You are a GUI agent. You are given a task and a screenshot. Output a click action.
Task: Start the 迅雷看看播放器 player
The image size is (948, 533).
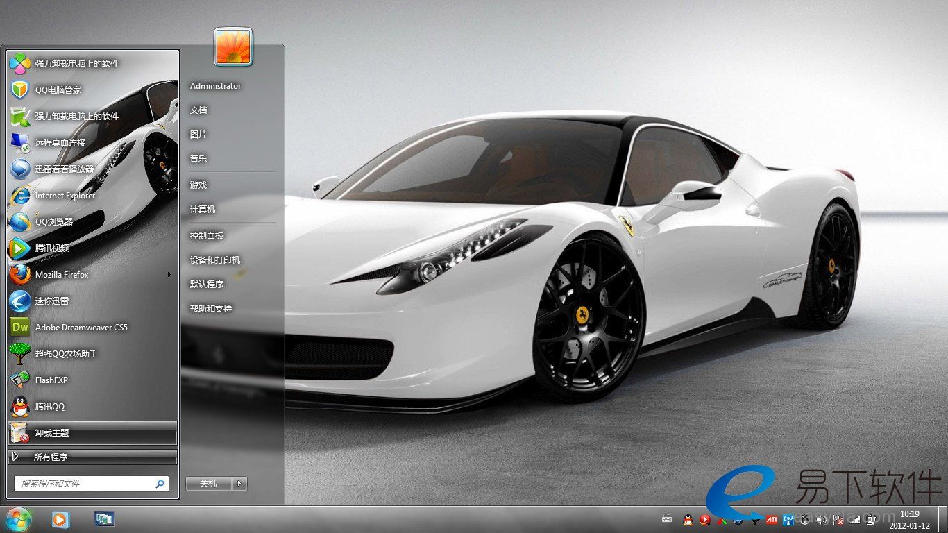[x=64, y=169]
